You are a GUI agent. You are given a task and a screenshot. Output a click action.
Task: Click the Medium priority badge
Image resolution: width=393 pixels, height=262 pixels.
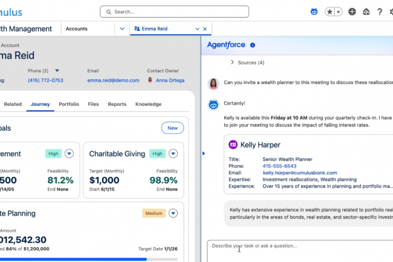pyautogui.click(x=154, y=213)
